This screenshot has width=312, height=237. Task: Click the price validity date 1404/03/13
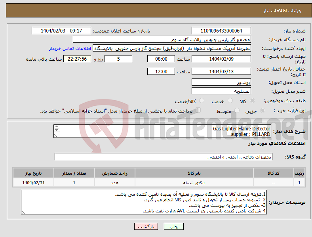[221, 71]
